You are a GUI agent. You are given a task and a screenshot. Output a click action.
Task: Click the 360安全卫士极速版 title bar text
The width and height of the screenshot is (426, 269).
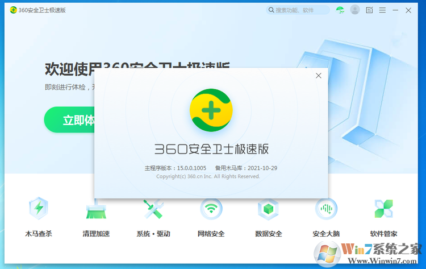[42, 10]
